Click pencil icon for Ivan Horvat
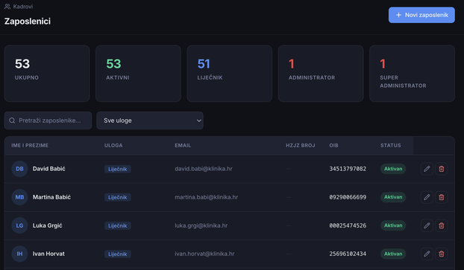Viewport: 464px width, 270px height. (427, 254)
